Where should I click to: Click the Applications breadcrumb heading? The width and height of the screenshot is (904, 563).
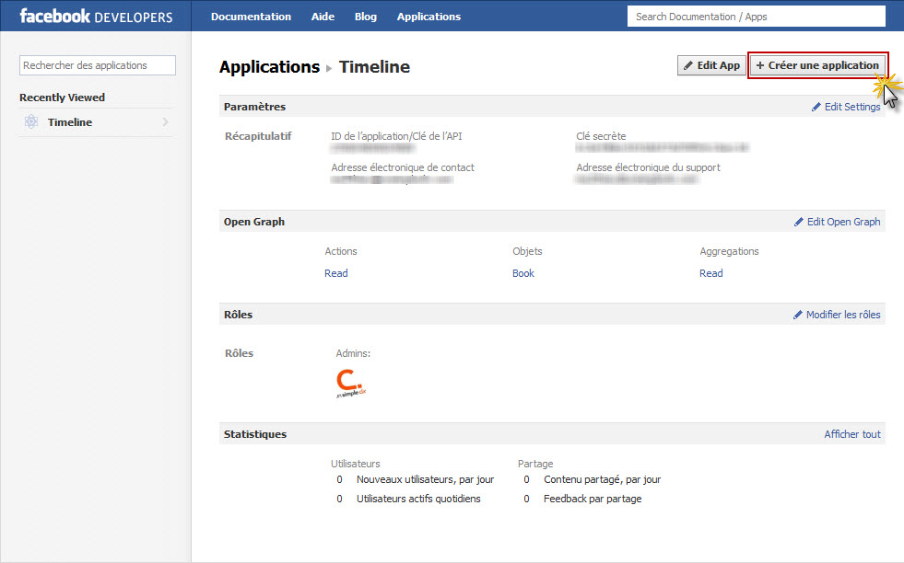pos(269,67)
